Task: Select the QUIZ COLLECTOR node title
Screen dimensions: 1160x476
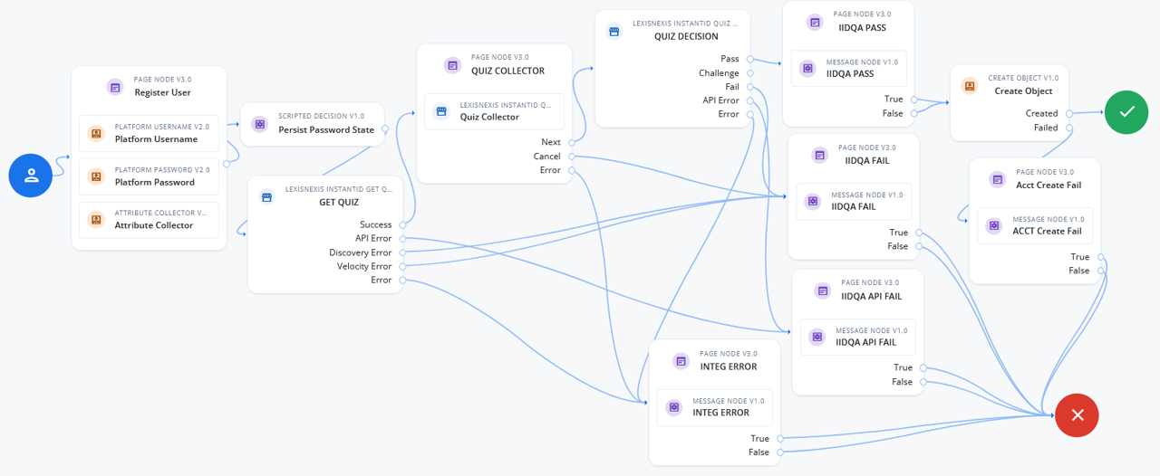Action: pyautogui.click(x=507, y=71)
